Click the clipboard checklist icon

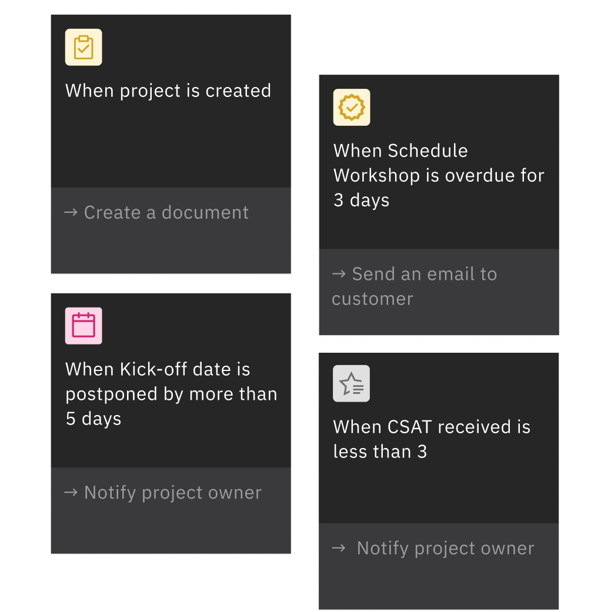click(83, 47)
